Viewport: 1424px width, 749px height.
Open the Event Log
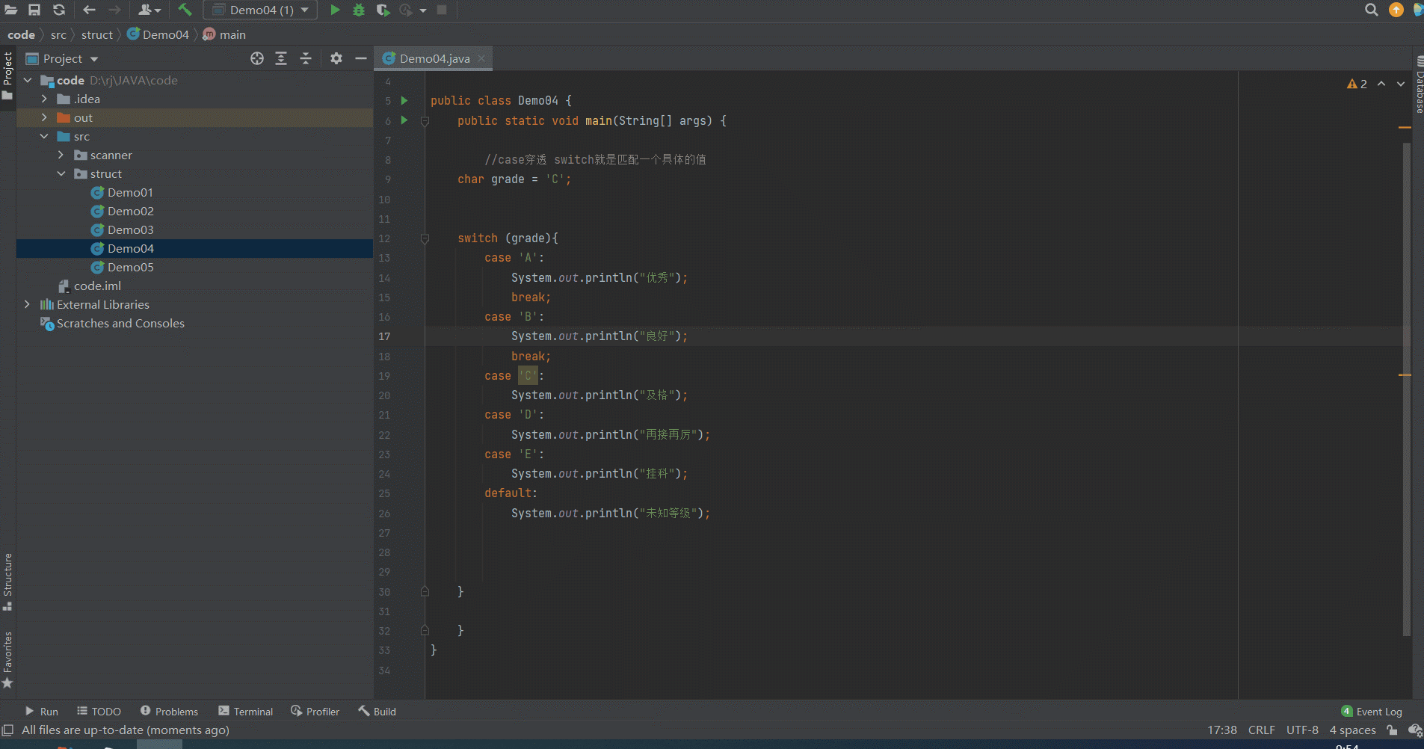pyautogui.click(x=1372, y=711)
